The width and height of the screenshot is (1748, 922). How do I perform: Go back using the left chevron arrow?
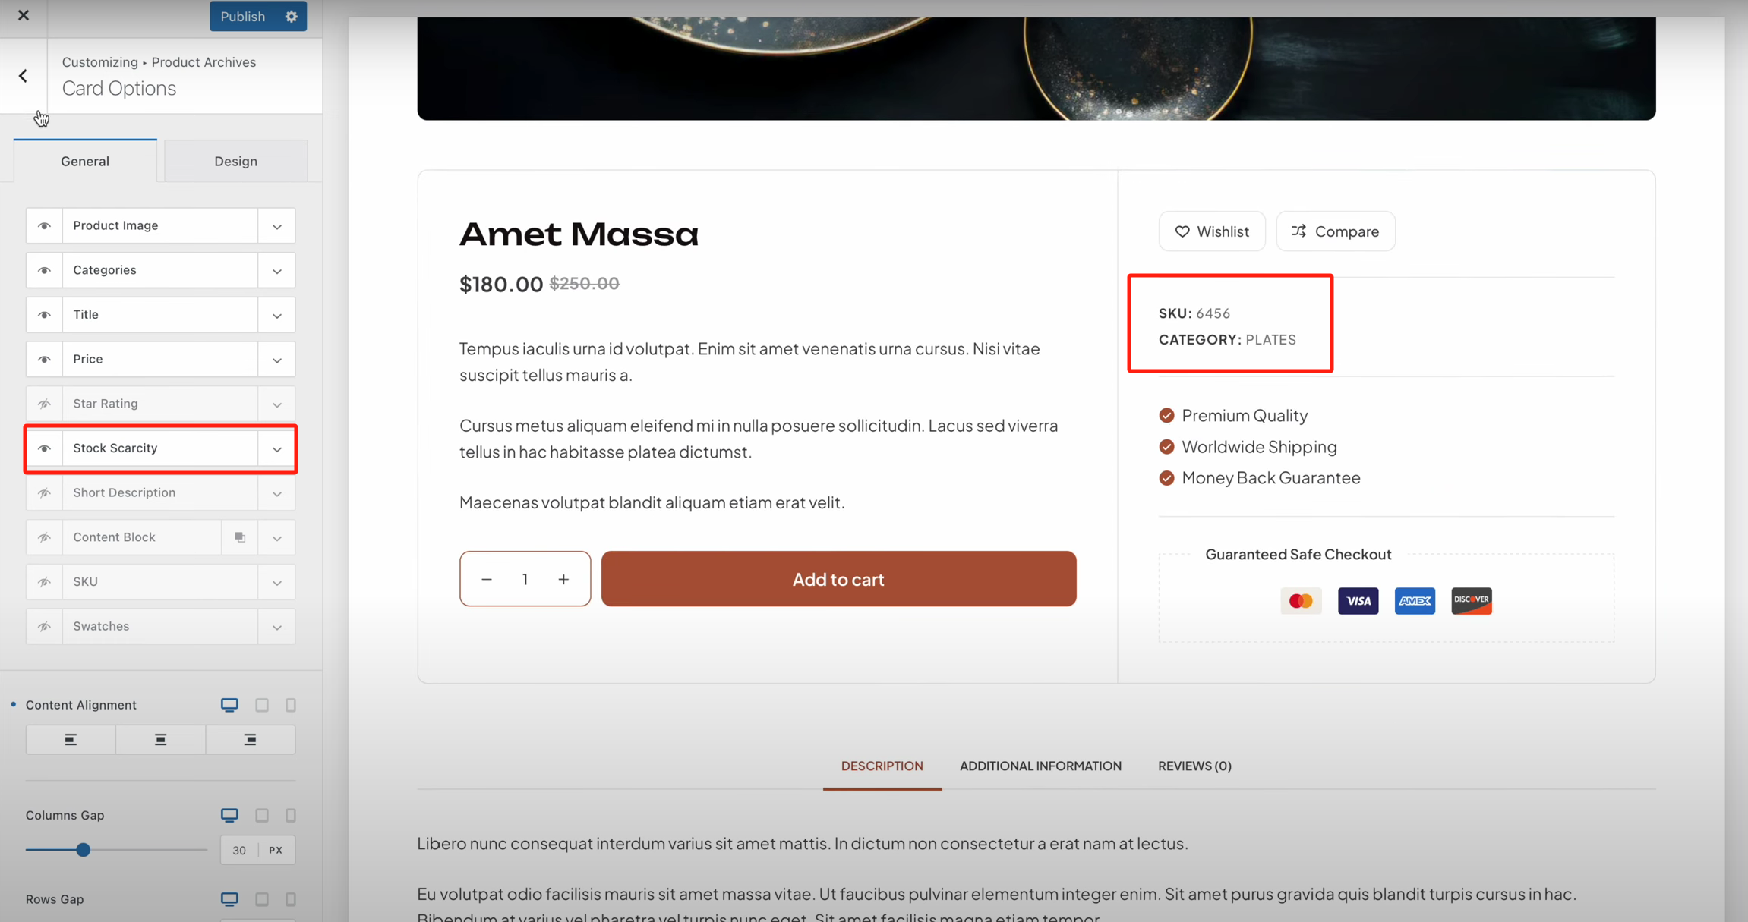pos(23,76)
